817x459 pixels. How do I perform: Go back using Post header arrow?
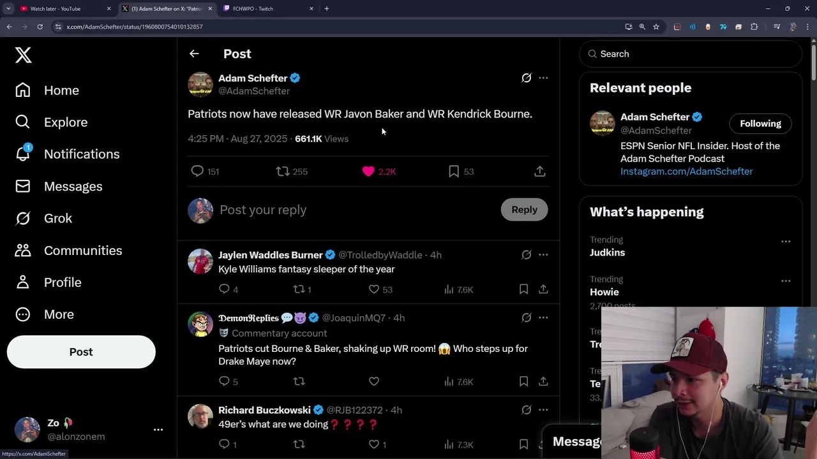tap(194, 54)
